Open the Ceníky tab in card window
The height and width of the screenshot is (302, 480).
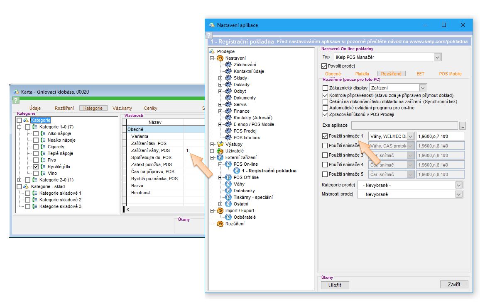pyautogui.click(x=150, y=108)
